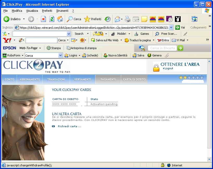Image resolution: width=213 pixels, height=169 pixels.
Task: Open RoboForm Cerca combo dropdown
Action: [x=61, y=55]
